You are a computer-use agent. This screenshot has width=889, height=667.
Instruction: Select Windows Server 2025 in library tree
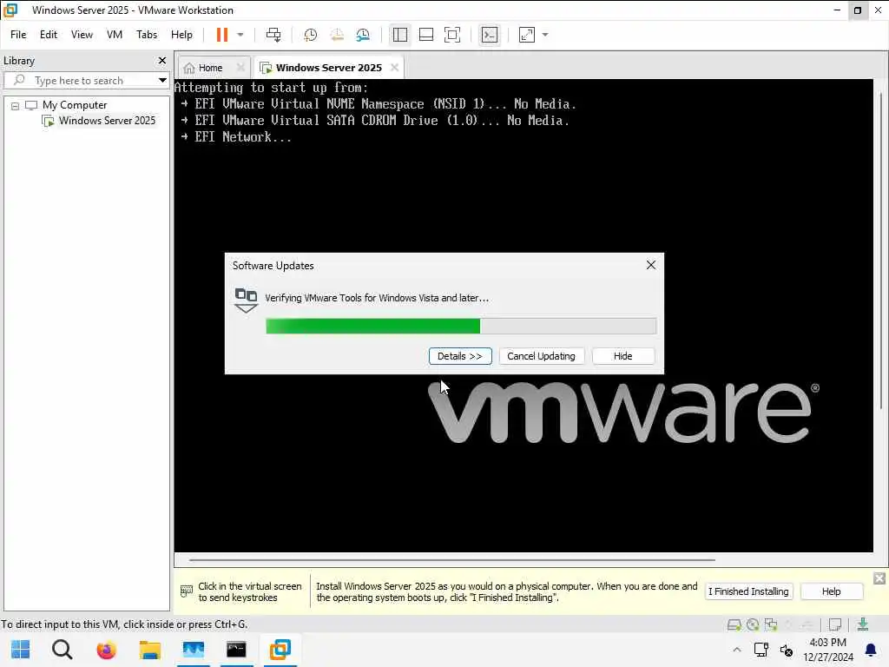click(107, 120)
